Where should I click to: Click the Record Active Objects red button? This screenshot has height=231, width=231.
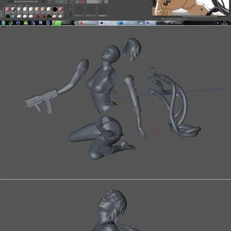[80, 2]
